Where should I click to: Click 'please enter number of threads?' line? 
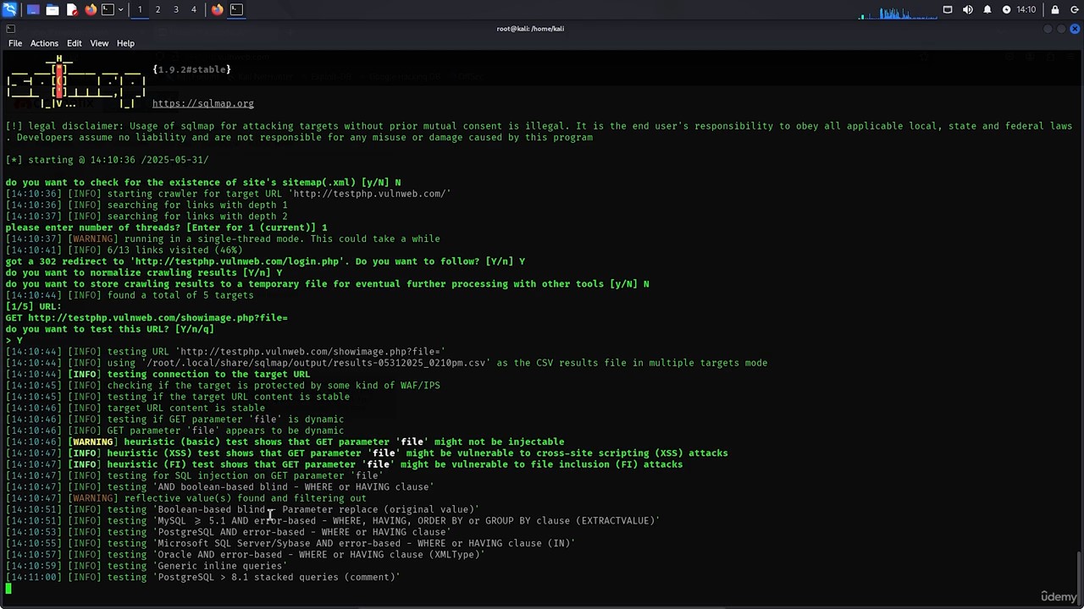[166, 228]
